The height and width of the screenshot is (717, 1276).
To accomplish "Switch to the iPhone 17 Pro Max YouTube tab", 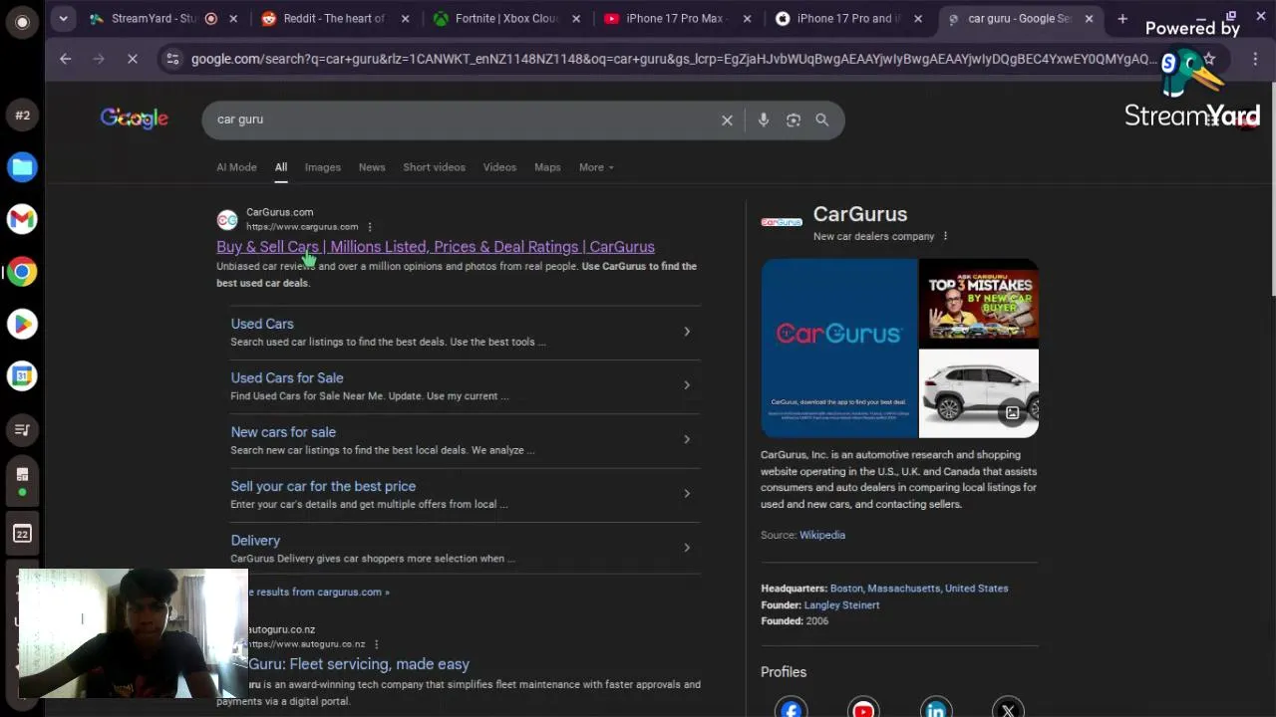I will coord(678,18).
